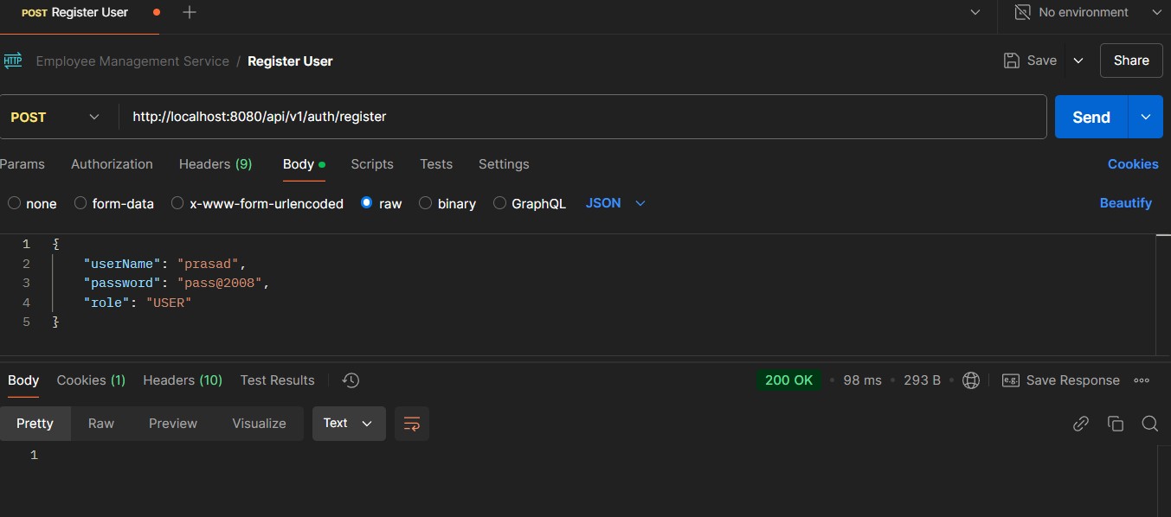This screenshot has width=1171, height=517.
Task: Open the Cookies link
Action: point(1133,164)
